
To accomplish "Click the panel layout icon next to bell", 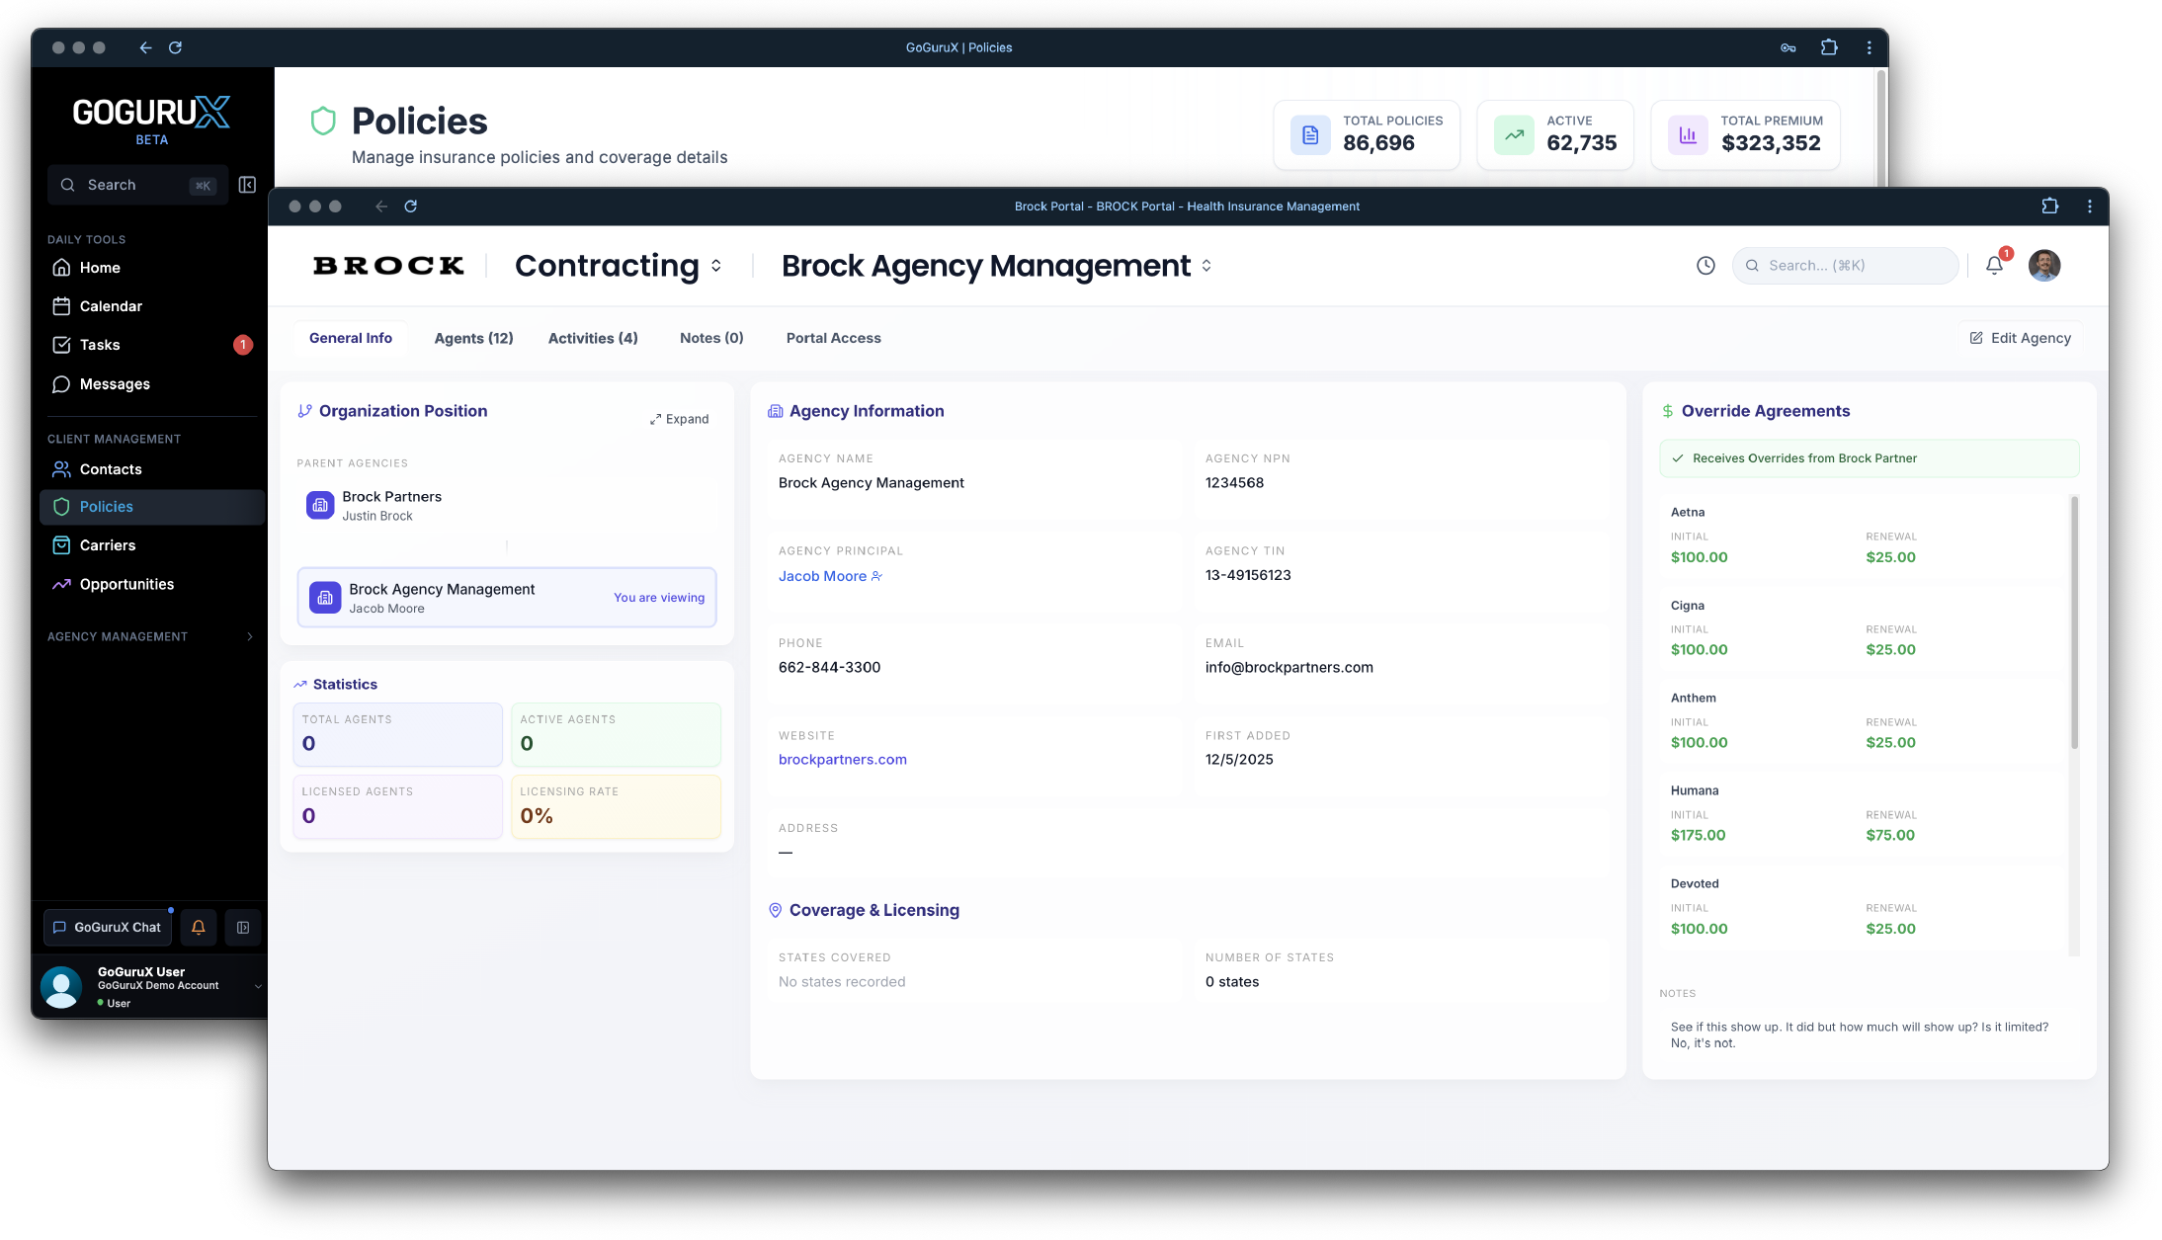I will [243, 927].
